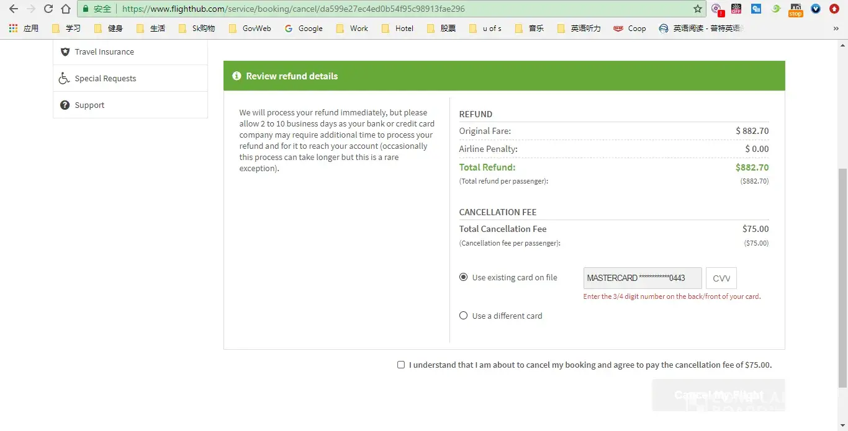
Task: Open the Coop bookmark
Action: tap(629, 28)
